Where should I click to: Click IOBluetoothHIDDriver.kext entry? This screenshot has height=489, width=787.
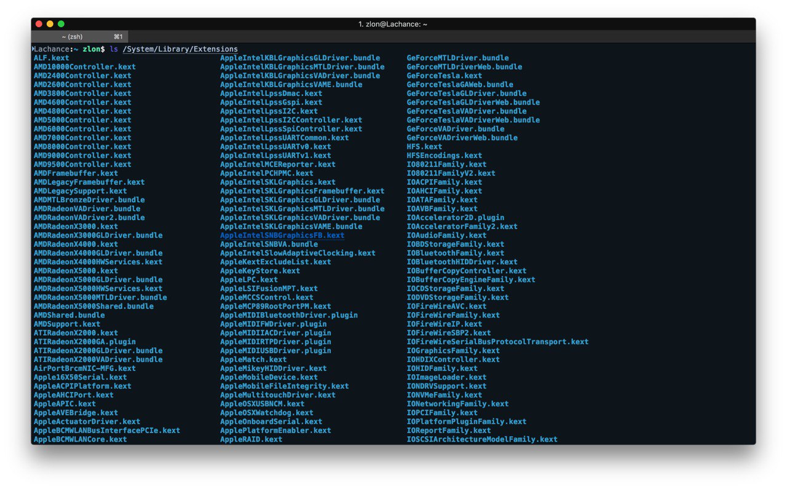pos(462,262)
